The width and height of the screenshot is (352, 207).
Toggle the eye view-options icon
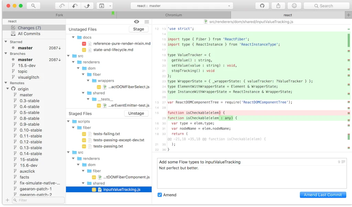tap(136, 21)
